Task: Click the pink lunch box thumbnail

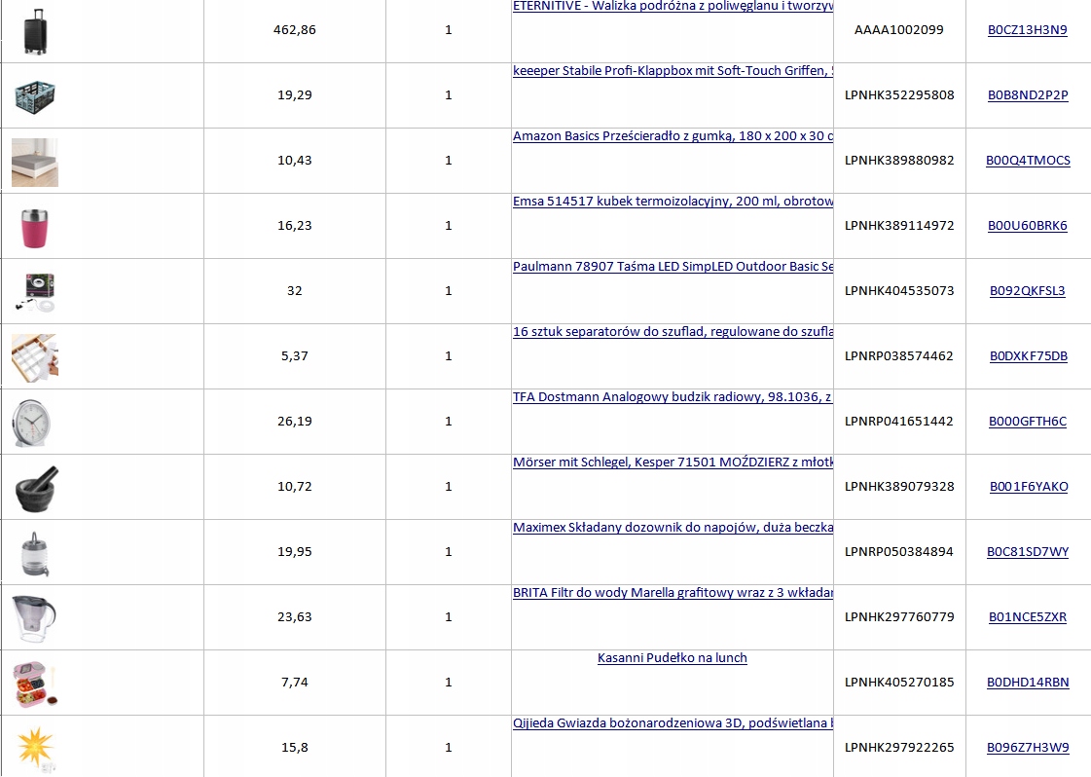Action: (x=35, y=684)
